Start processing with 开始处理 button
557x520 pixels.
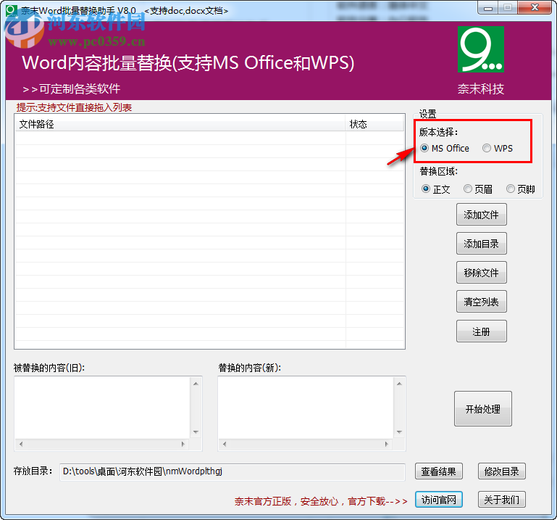point(483,409)
